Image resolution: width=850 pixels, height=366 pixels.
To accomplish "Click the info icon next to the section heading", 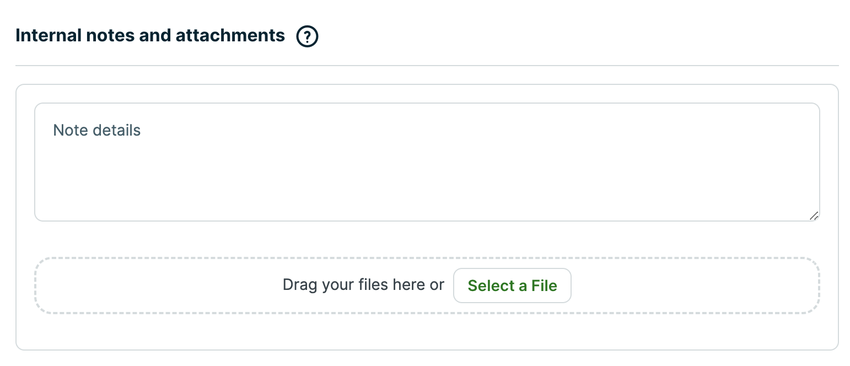I will (x=307, y=36).
